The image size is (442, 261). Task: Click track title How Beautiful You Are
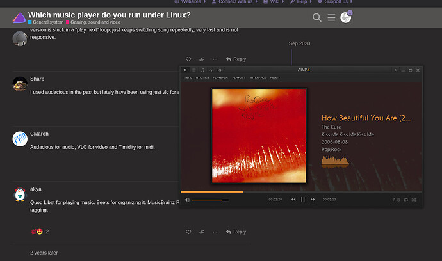tap(366, 118)
